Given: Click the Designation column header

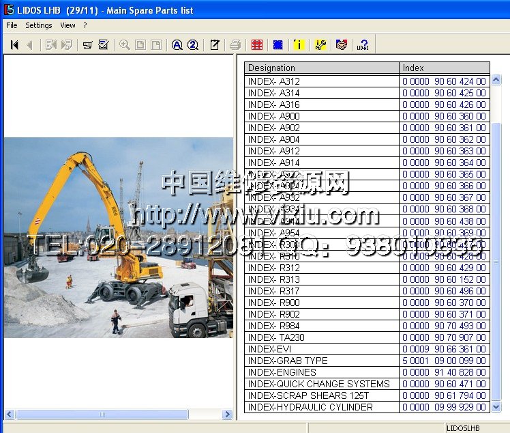Looking at the screenshot, I should 321,68.
